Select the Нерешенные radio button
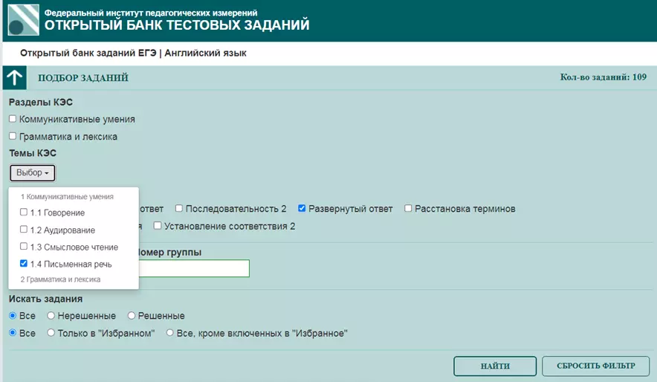This screenshot has height=382, width=657. [x=52, y=316]
